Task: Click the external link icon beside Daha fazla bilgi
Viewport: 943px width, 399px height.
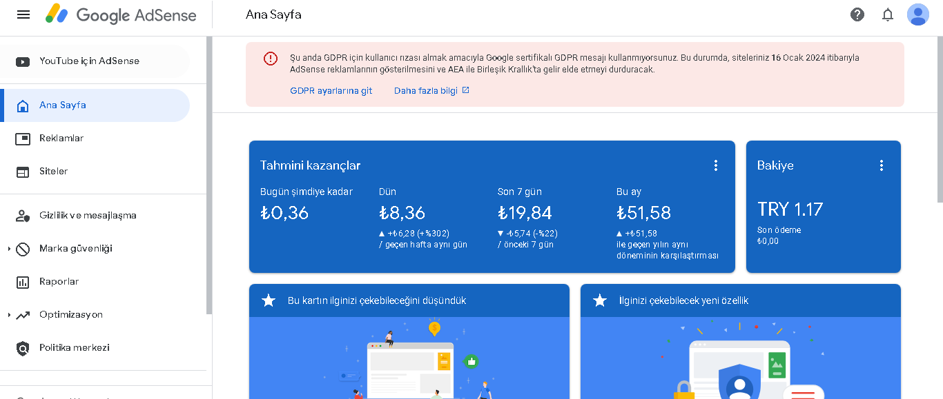Action: [465, 90]
